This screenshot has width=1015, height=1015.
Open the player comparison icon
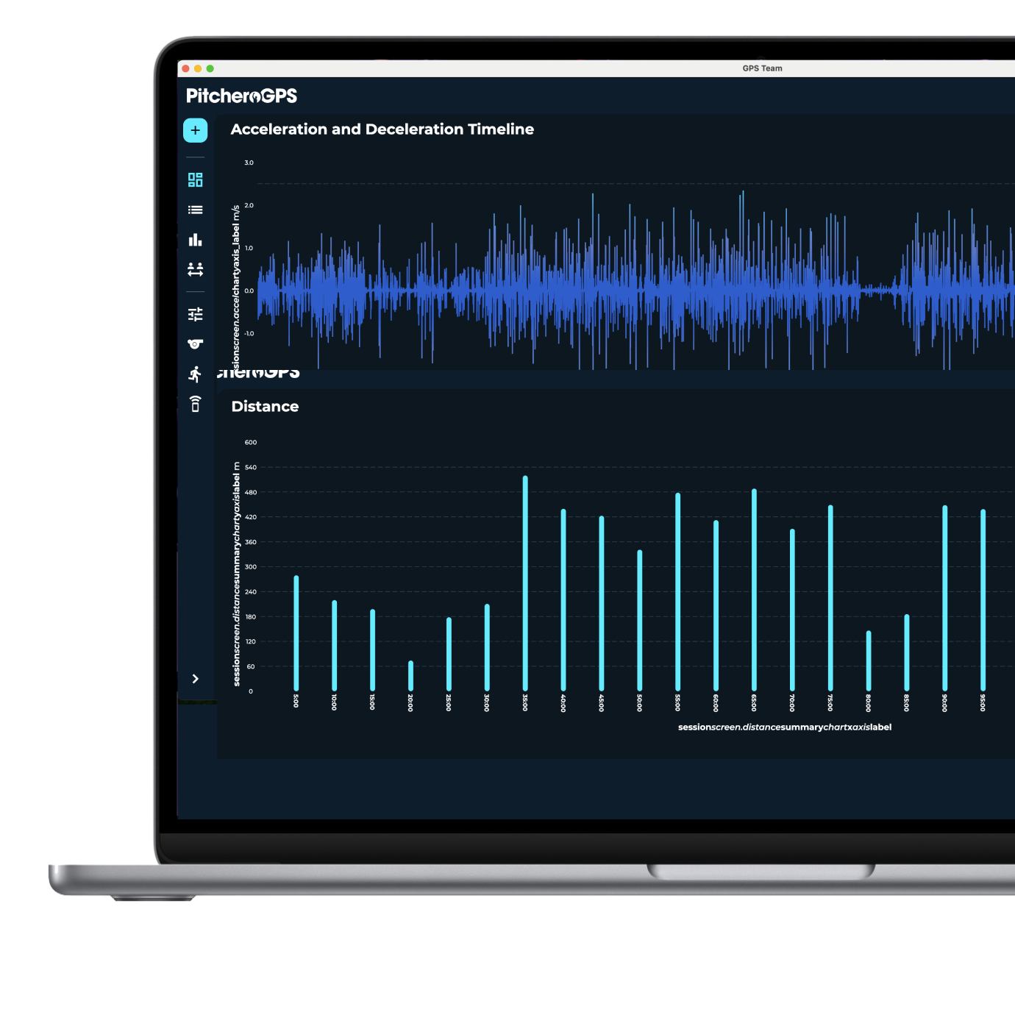[x=195, y=269]
